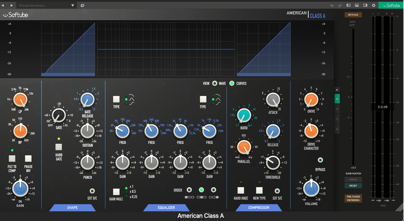Open the Preset Browser dropdown

[x=46, y=6]
